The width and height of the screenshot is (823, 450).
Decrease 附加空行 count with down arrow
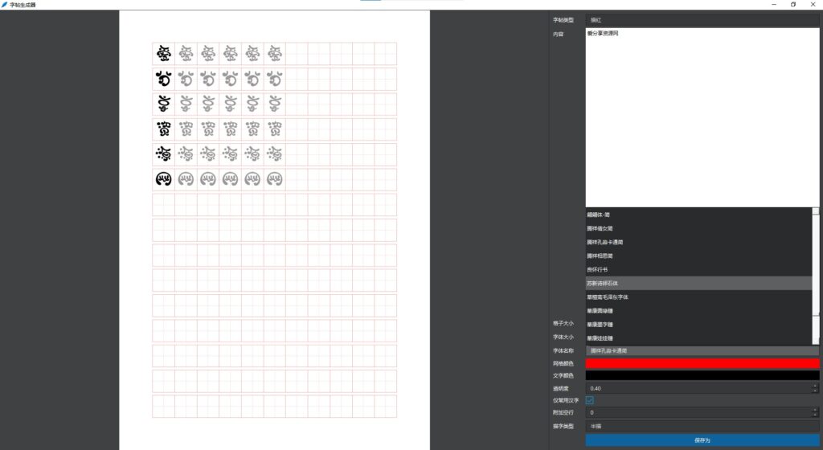pos(815,415)
